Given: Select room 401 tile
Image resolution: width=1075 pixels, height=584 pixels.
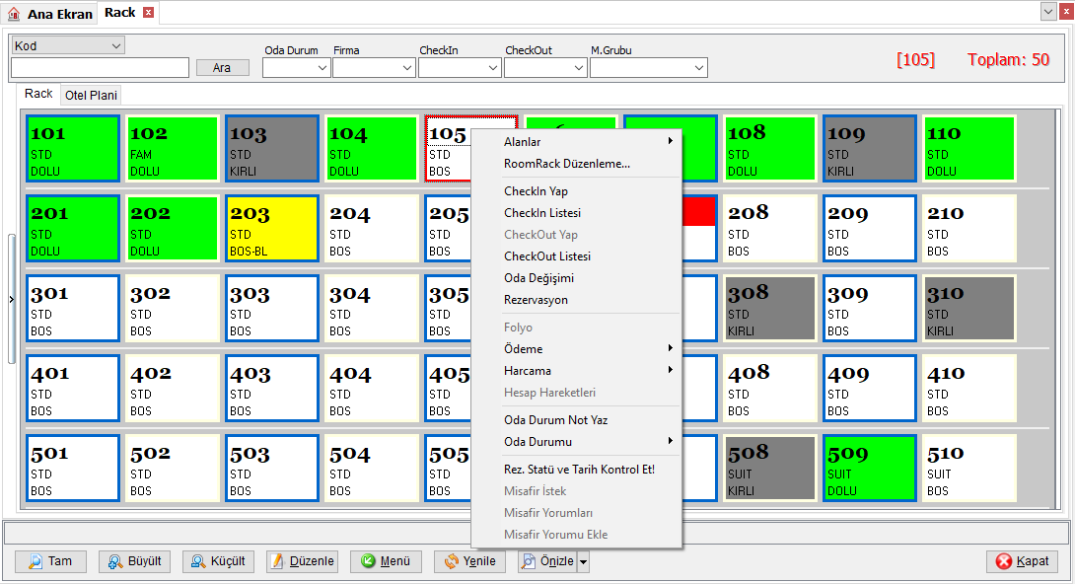Looking at the screenshot, I should 73,388.
